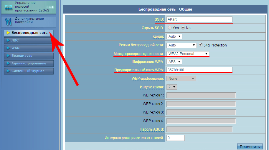Open the ЛВС menu item

click(x=29, y=40)
